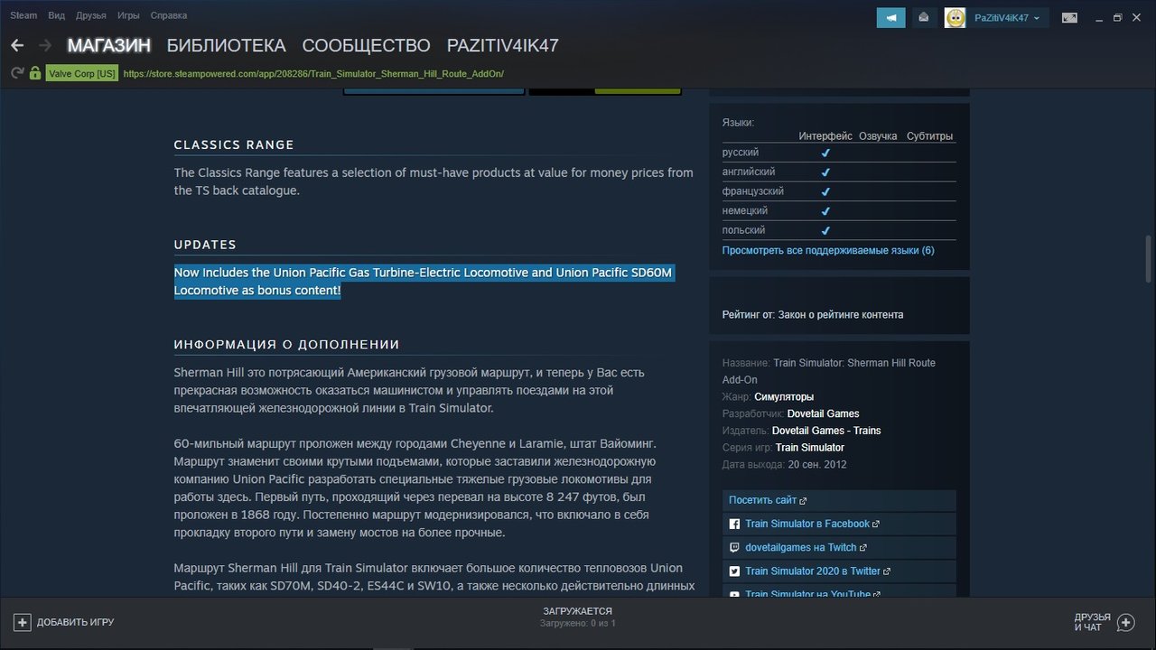Click the highlighted Updates text paragraph
The height and width of the screenshot is (650, 1156).
click(x=424, y=282)
